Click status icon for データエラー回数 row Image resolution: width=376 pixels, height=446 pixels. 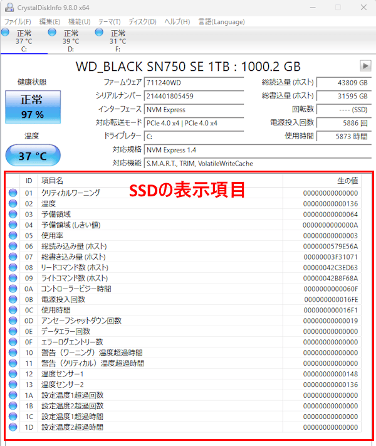pyautogui.click(x=13, y=331)
